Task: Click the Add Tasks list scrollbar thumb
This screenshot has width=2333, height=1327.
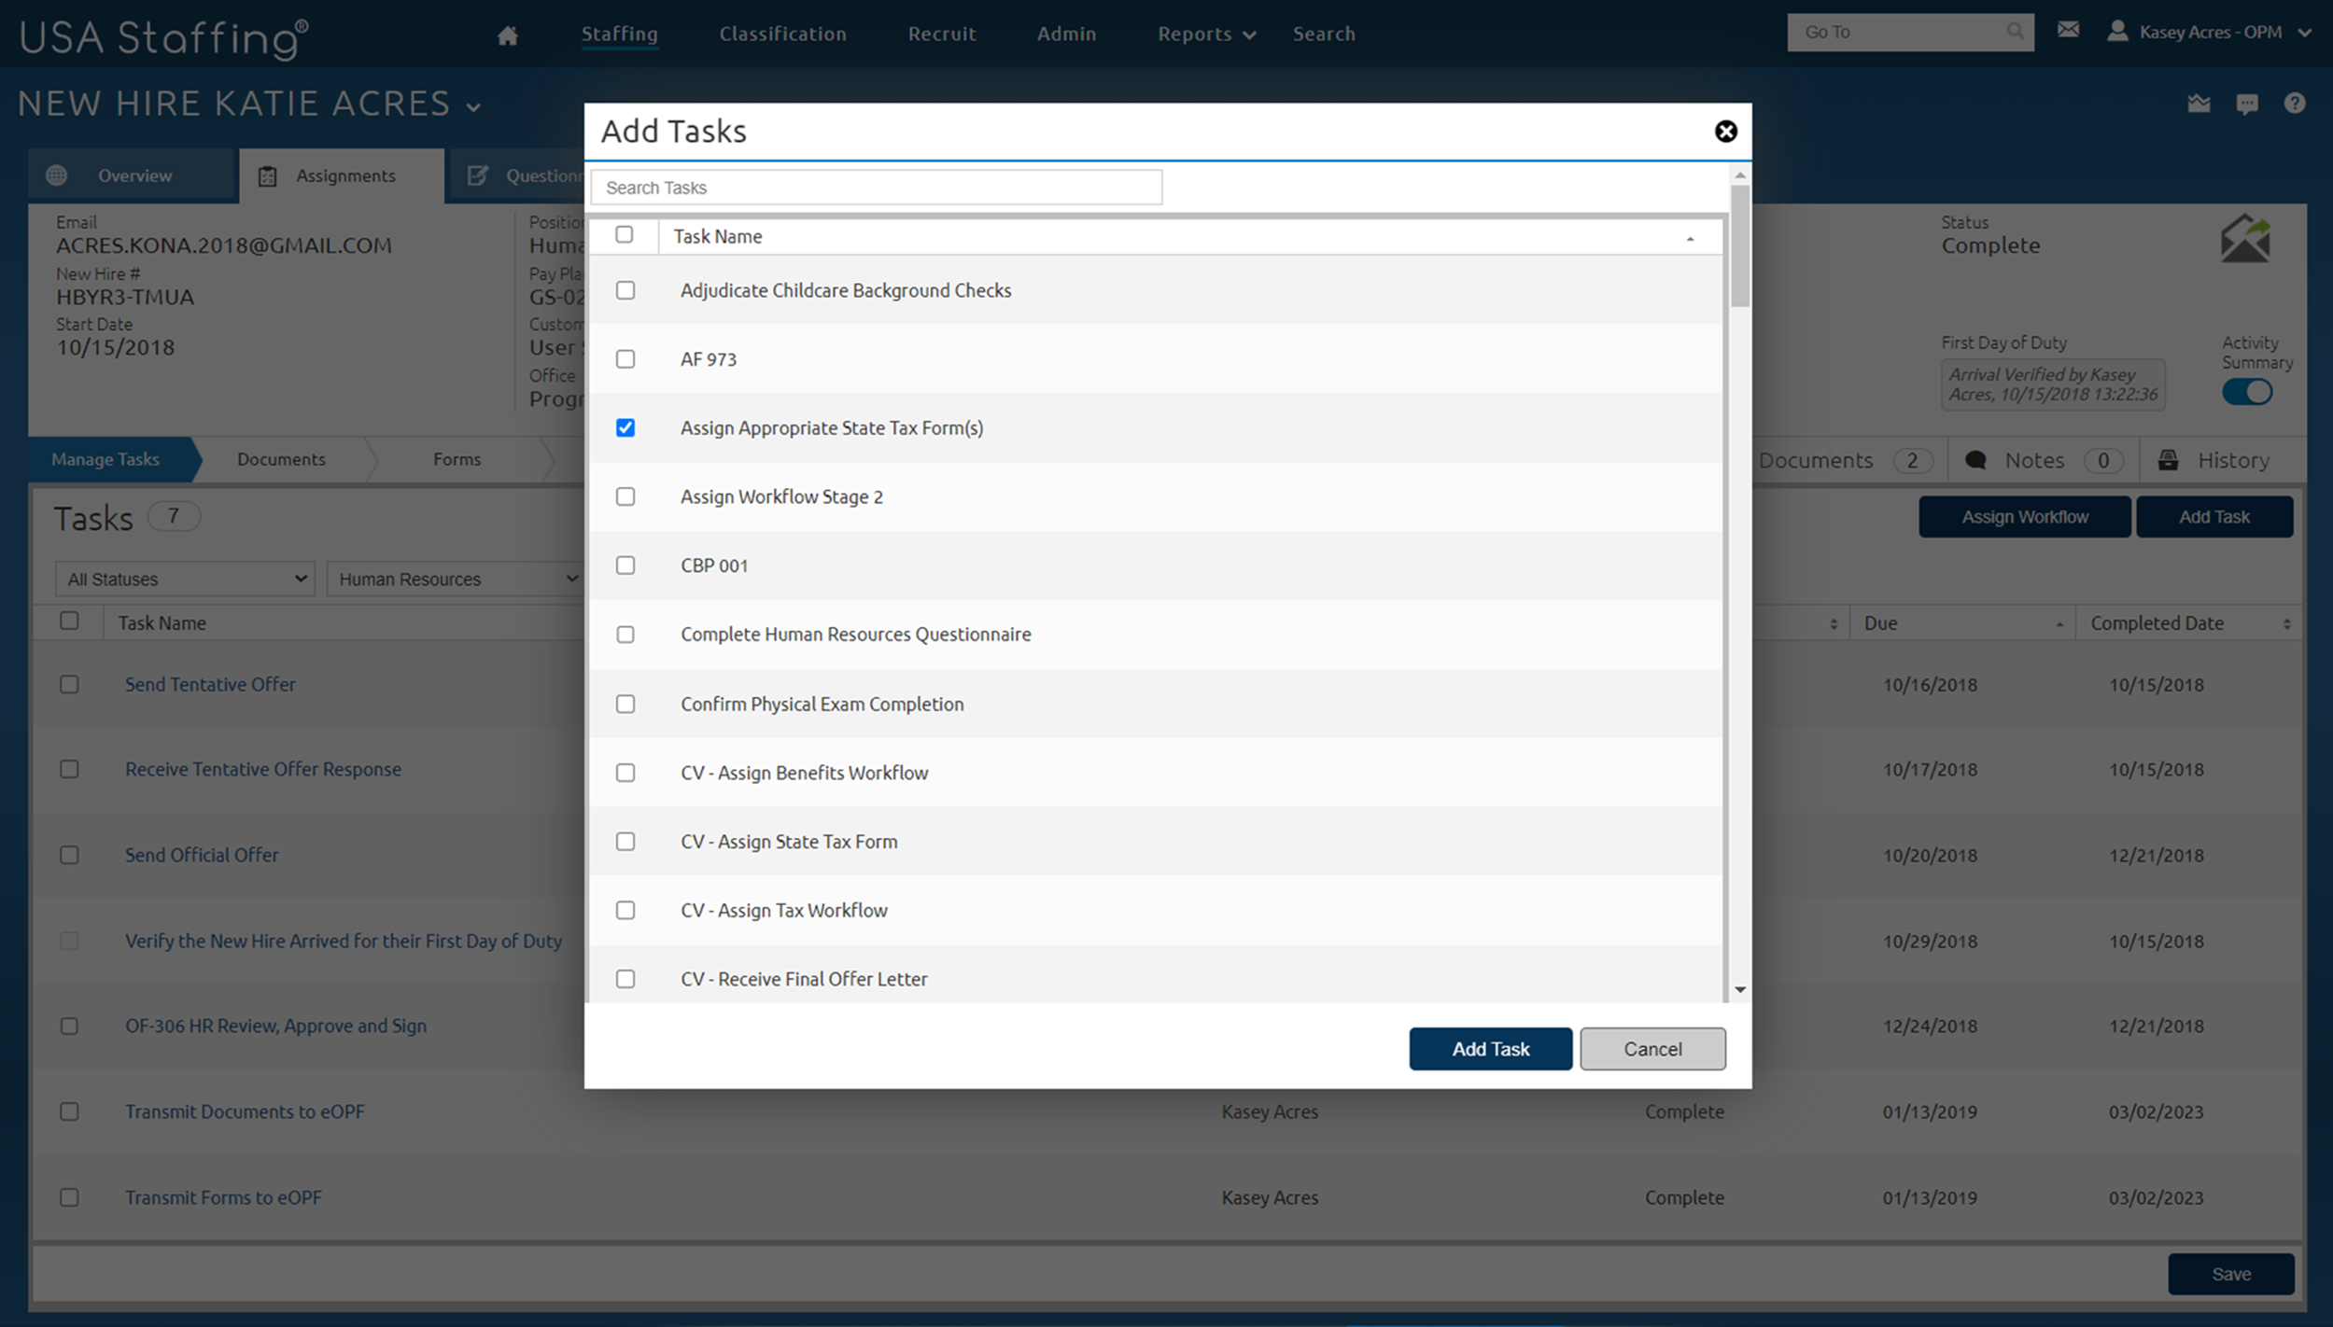Action: click(x=1739, y=245)
